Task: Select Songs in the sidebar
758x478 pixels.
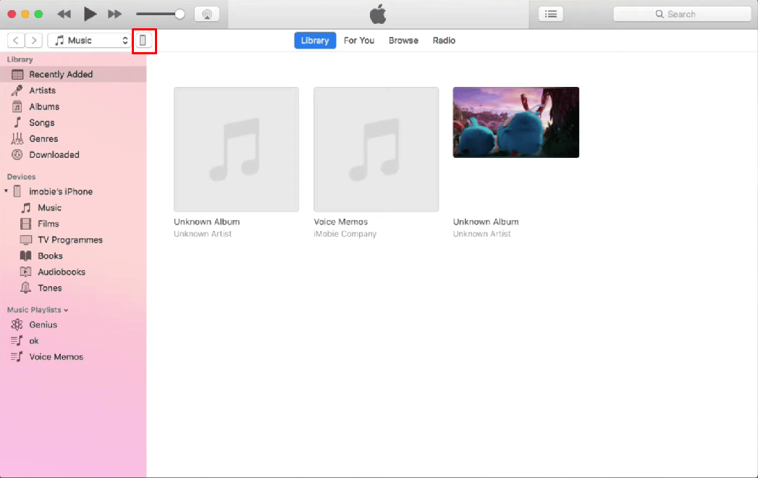Action: pyautogui.click(x=41, y=122)
